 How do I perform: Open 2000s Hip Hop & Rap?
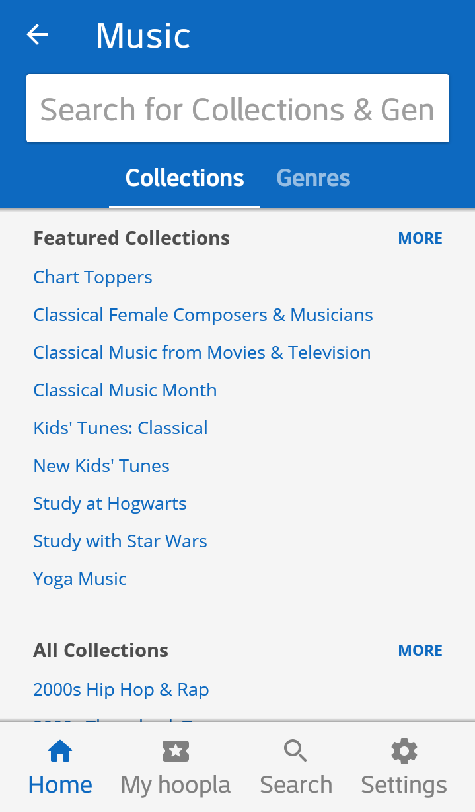122,690
